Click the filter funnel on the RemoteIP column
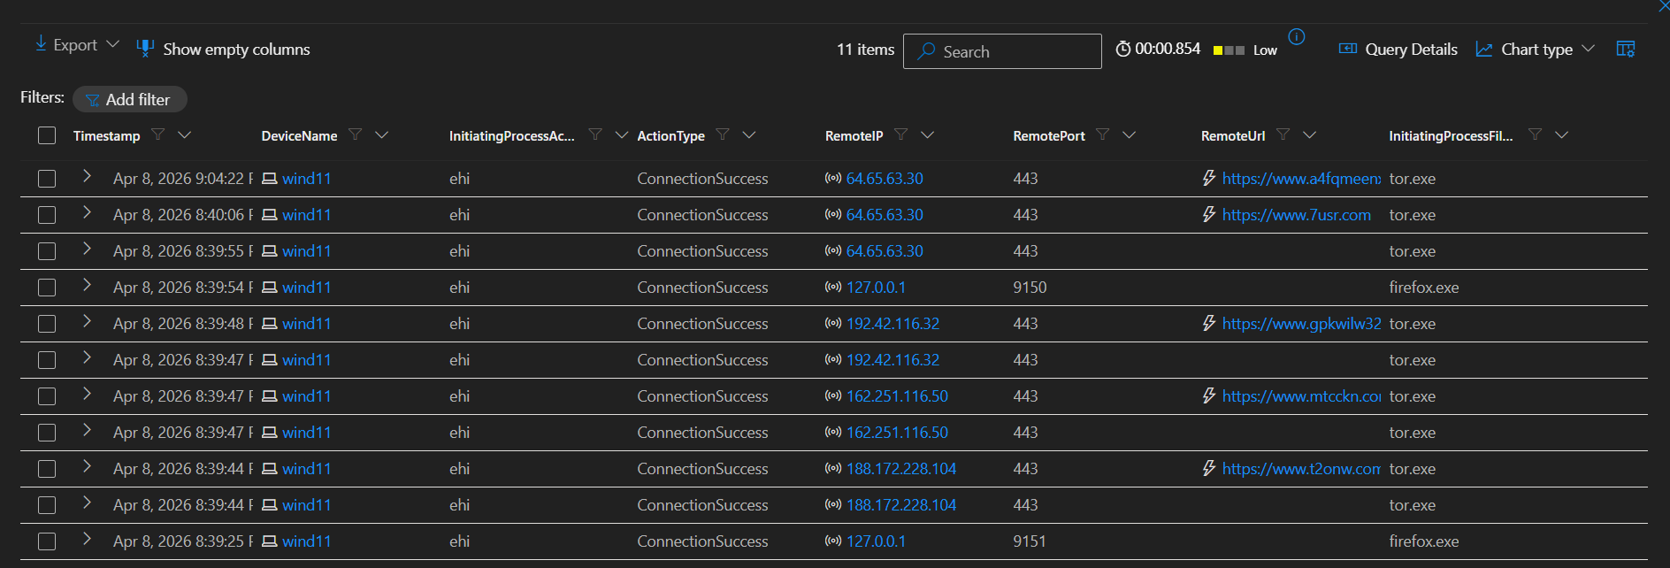This screenshot has width=1670, height=568. click(901, 134)
